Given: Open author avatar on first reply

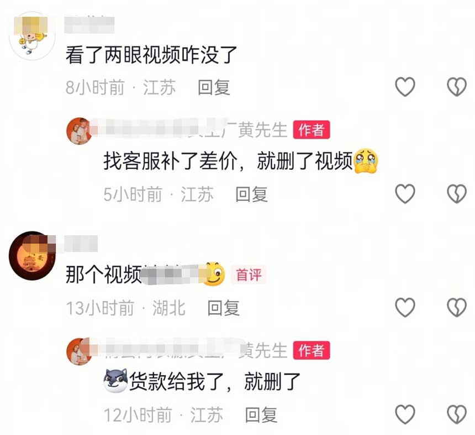Looking at the screenshot, I should 80,131.
